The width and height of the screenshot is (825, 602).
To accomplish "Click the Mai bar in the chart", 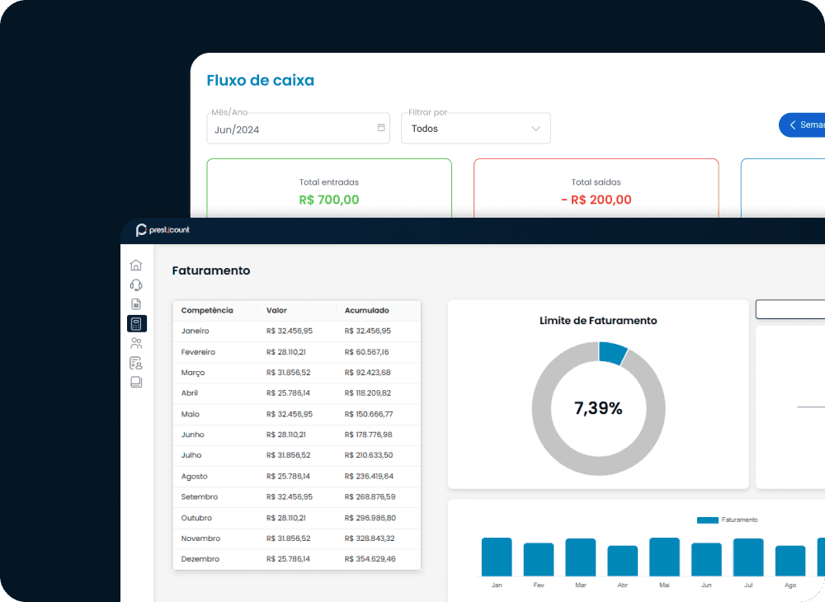I will pyautogui.click(x=664, y=557).
